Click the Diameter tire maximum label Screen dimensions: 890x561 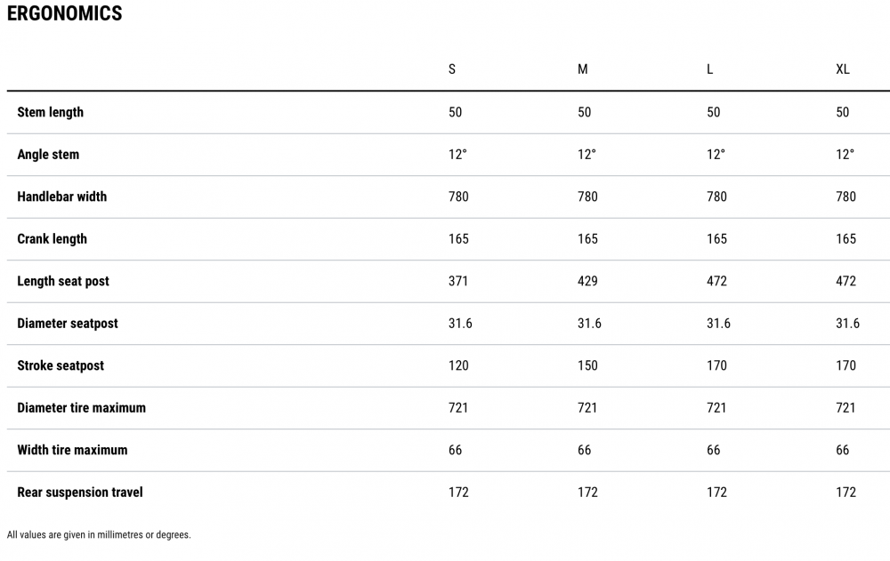(x=81, y=408)
